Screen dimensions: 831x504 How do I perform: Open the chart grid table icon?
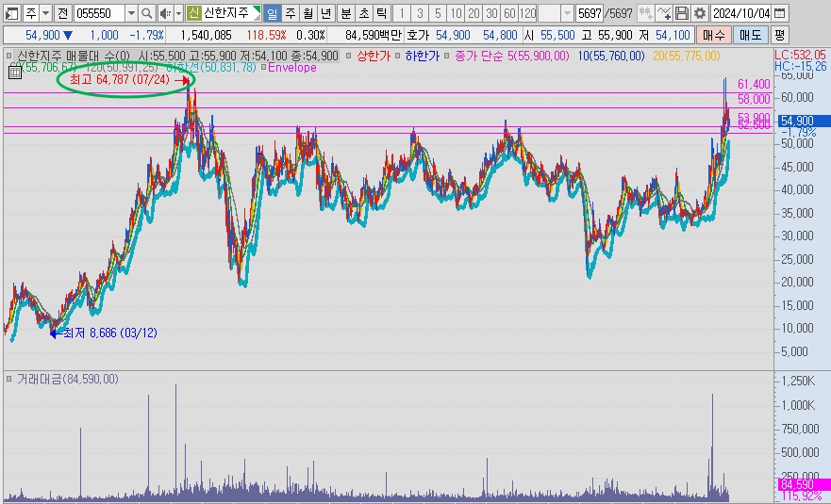pos(15,73)
